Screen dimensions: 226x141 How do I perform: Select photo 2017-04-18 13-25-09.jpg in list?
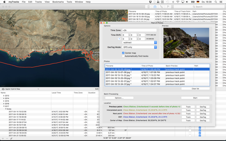pyautogui.click(x=118, y=78)
